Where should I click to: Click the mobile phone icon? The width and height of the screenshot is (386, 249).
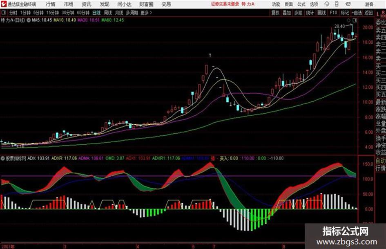coord(337,4)
